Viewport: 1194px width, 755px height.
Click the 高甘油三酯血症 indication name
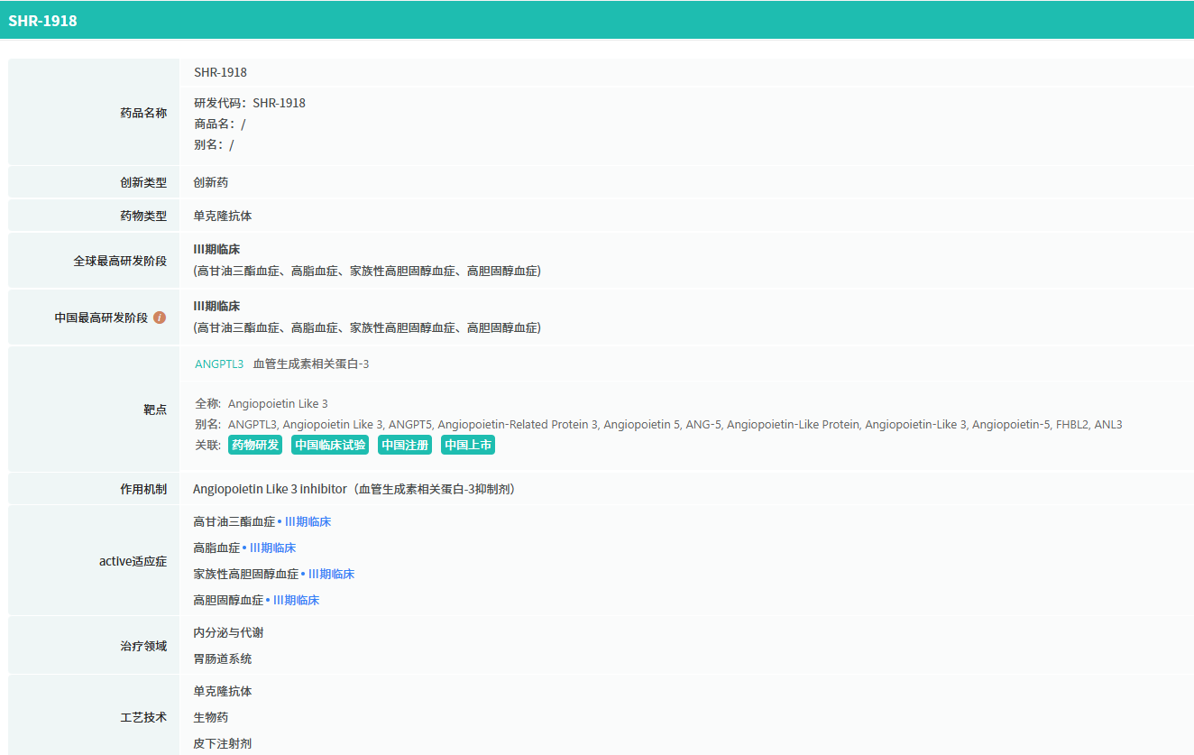234,521
